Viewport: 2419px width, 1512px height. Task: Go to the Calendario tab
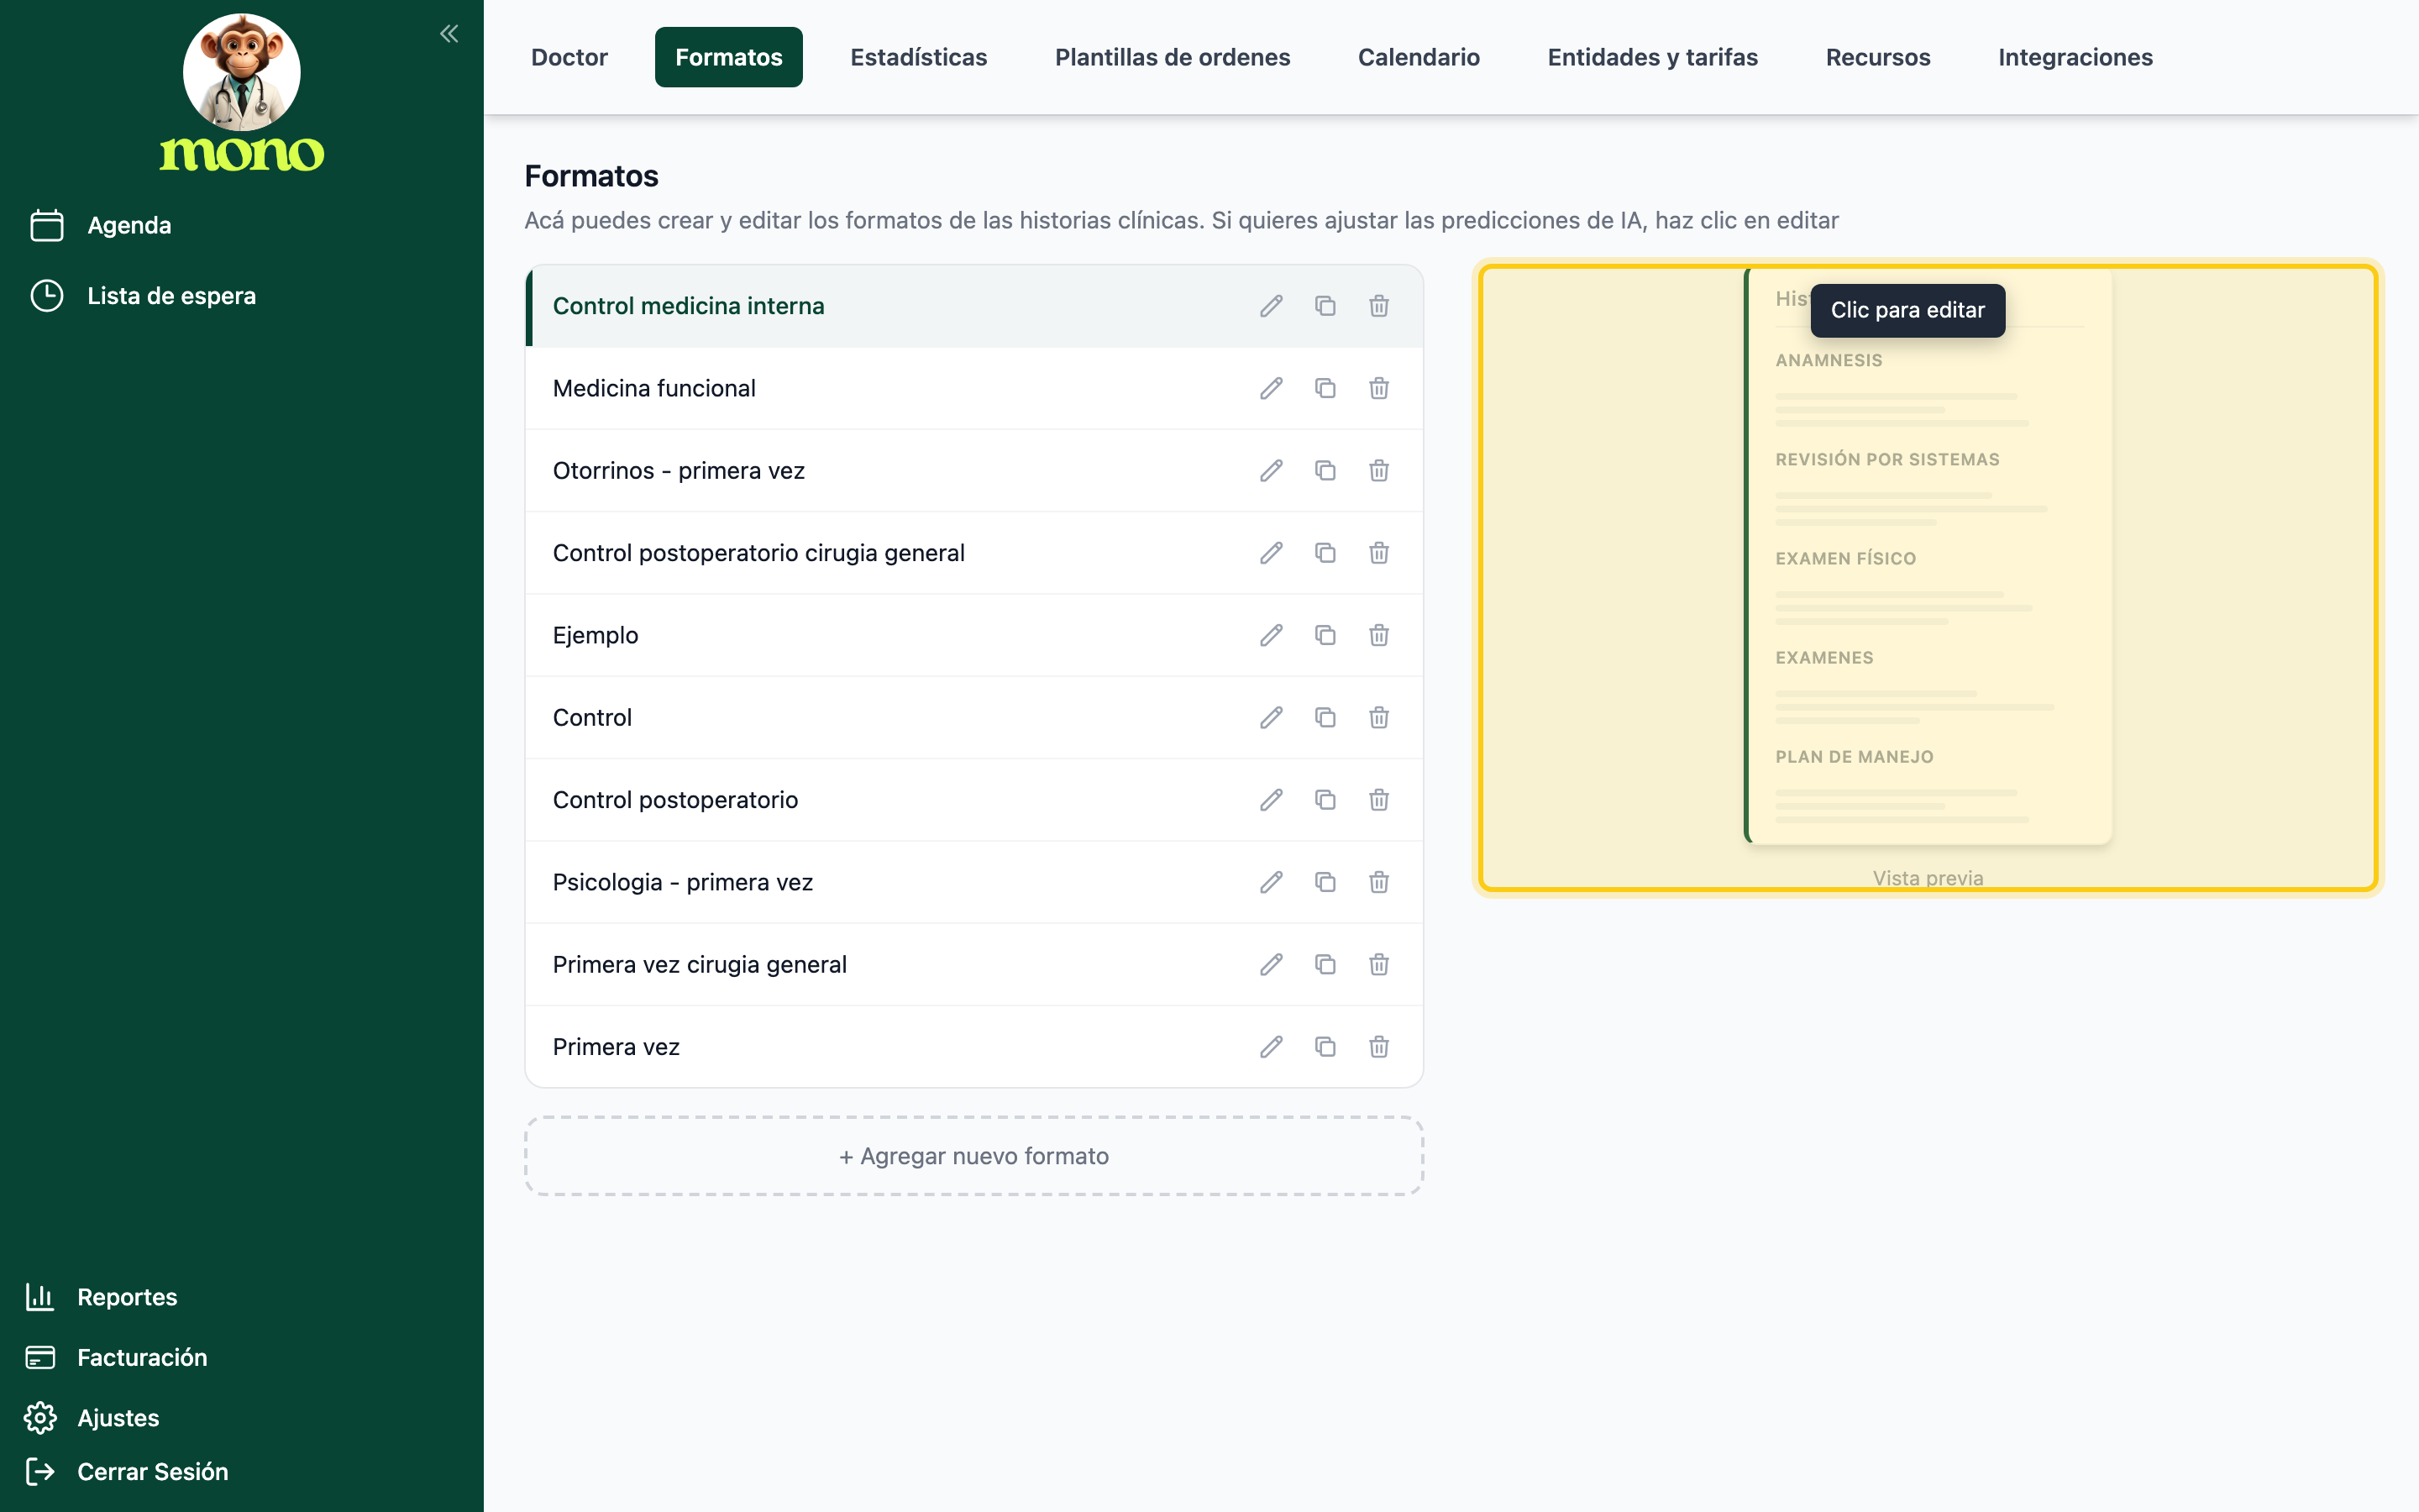point(1419,57)
